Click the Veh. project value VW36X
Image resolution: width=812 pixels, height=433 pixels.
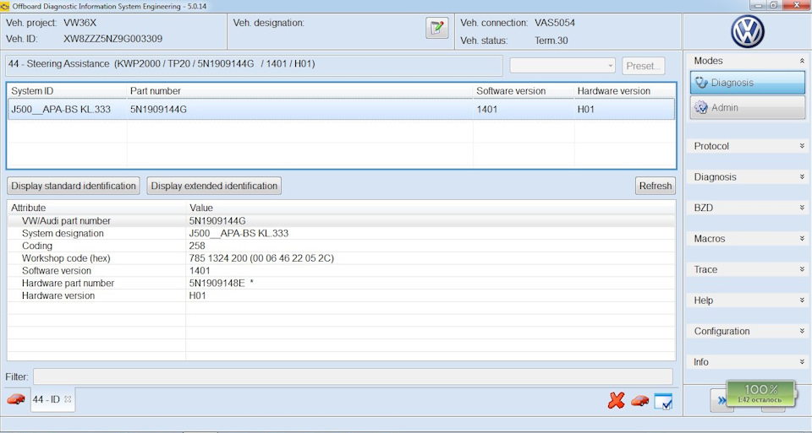pos(80,23)
